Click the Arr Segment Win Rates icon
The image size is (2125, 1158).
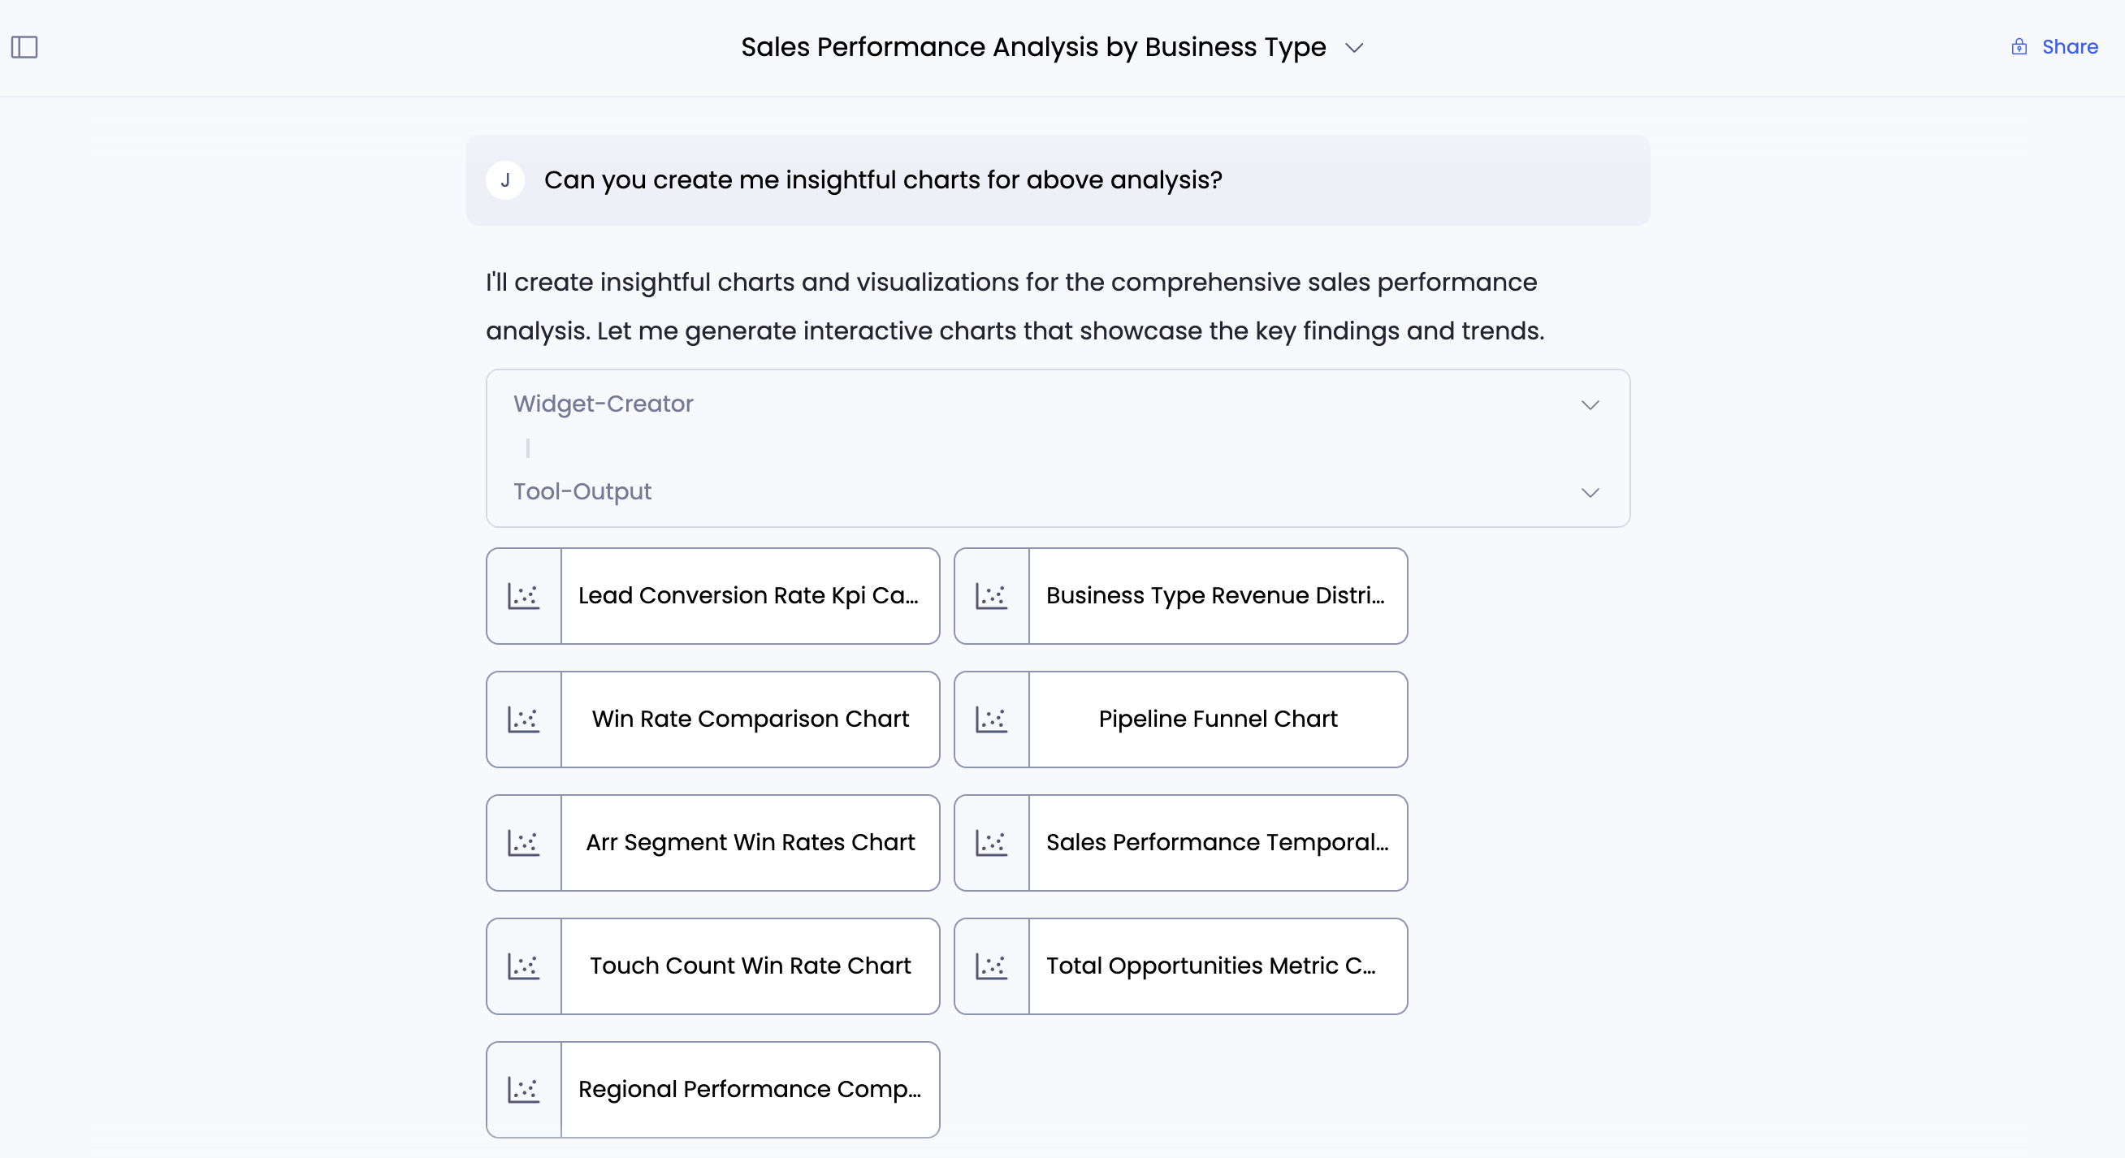(524, 843)
